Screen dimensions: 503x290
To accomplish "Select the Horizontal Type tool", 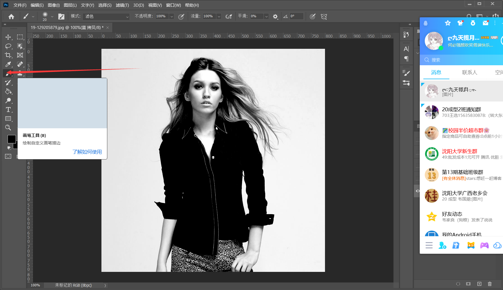I will [x=8, y=110].
